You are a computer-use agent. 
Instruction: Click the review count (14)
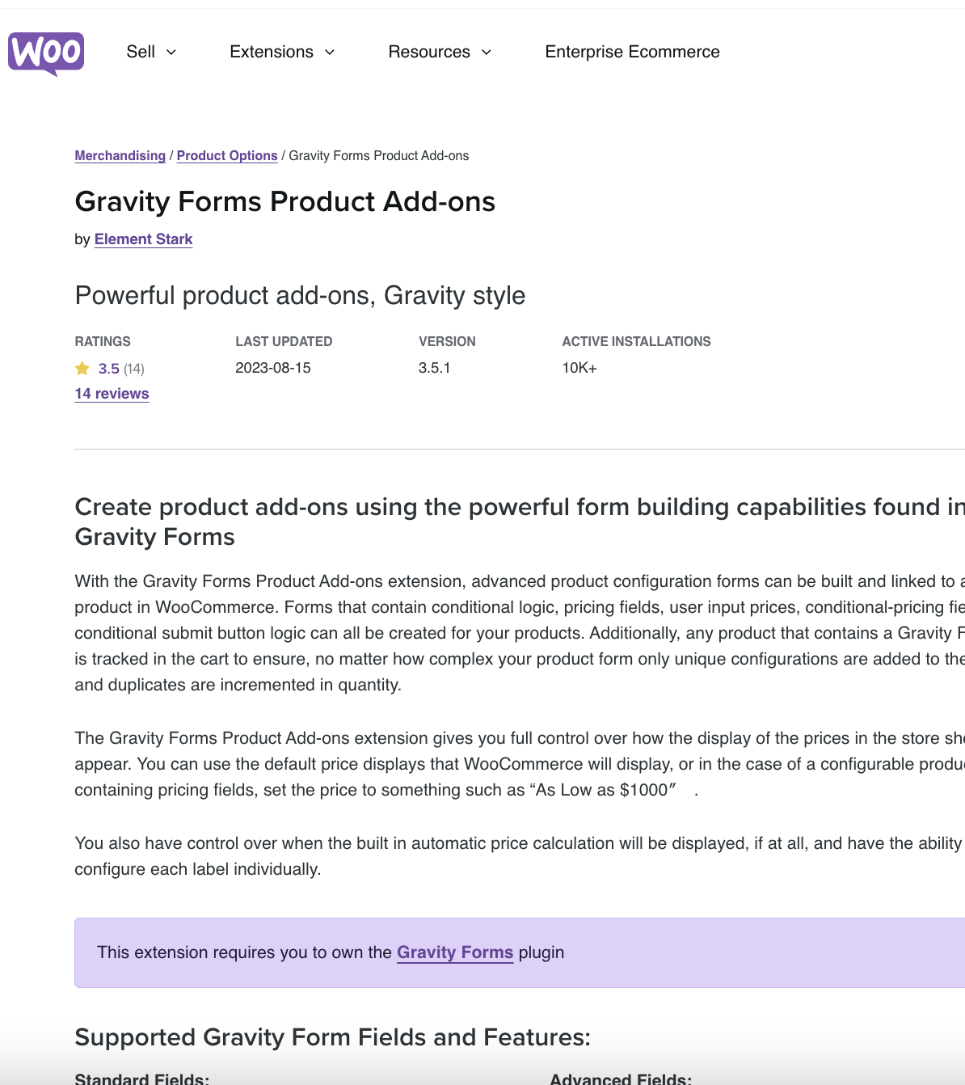(134, 368)
